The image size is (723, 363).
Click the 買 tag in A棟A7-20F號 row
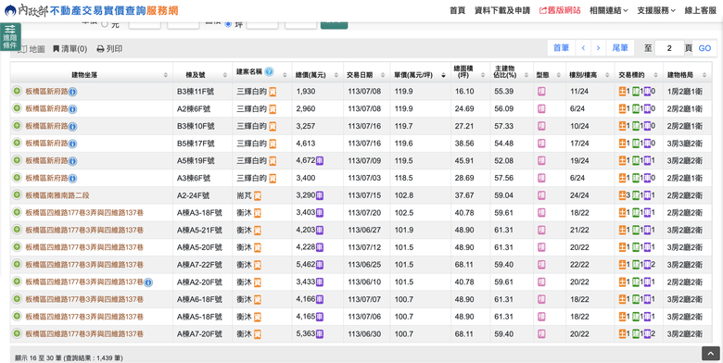(258, 334)
